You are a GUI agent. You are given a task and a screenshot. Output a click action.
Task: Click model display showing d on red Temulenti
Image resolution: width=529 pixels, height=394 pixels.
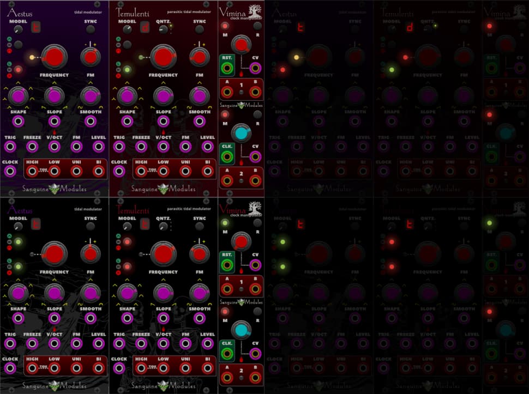coord(145,27)
